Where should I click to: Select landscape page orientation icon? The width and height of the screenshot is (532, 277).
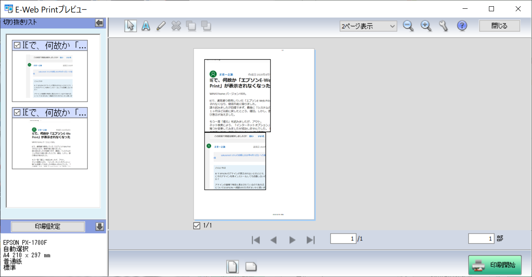coord(251,266)
